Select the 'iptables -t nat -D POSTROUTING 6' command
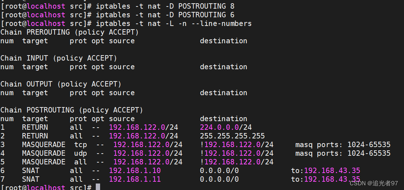Screen dimensions: 404x190 click(165, 15)
